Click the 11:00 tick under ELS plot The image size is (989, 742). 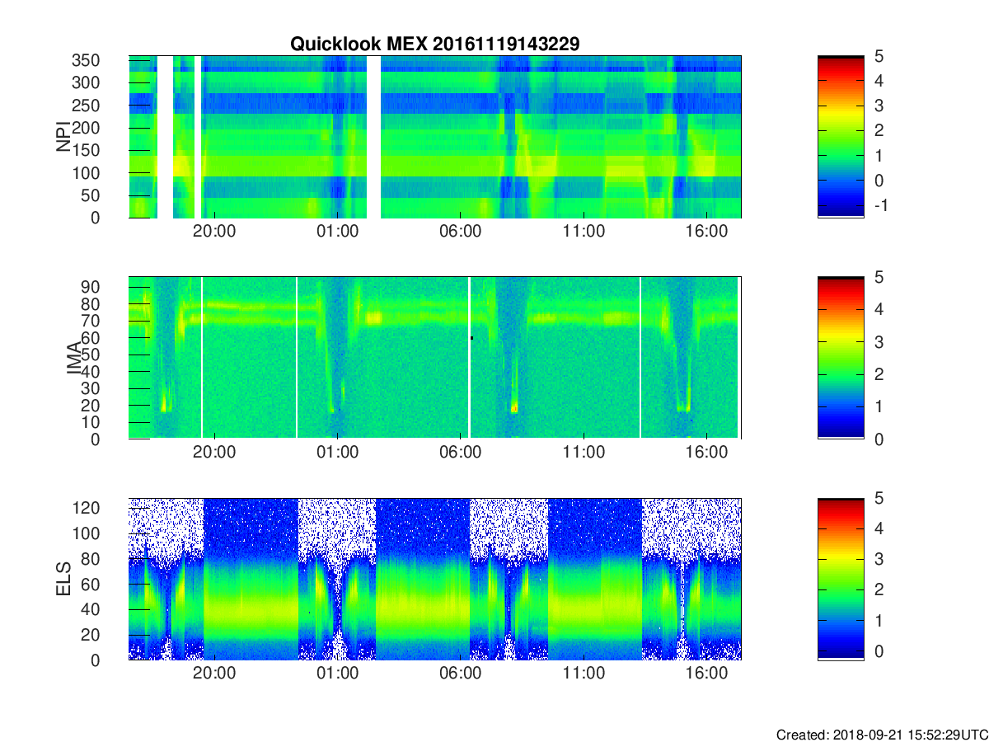click(x=584, y=674)
